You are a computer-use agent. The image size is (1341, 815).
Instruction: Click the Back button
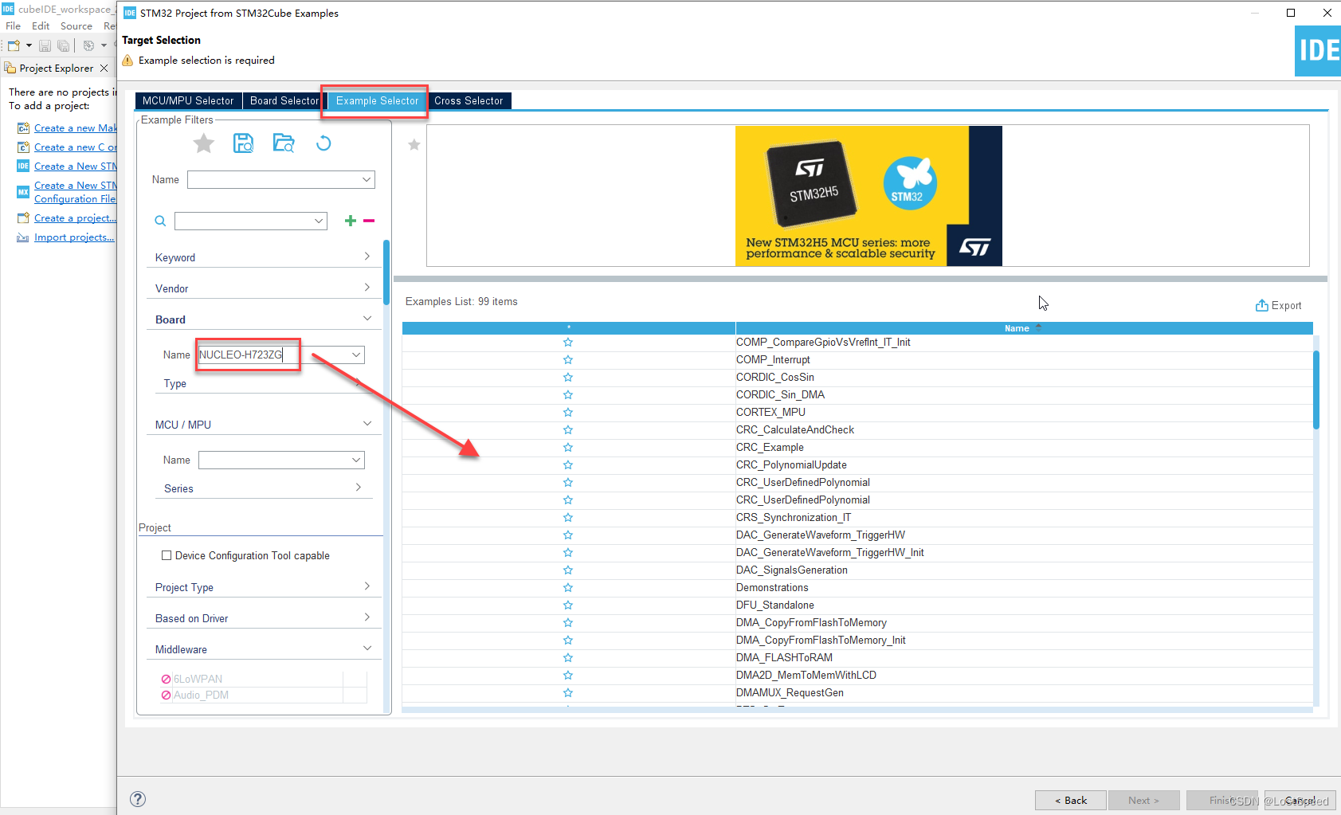pos(1070,801)
